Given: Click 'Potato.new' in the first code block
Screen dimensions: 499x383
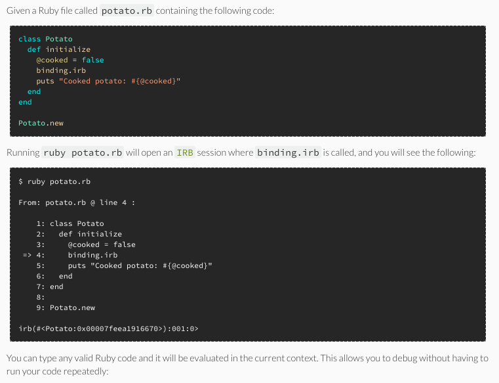Looking at the screenshot, I should click(41, 123).
